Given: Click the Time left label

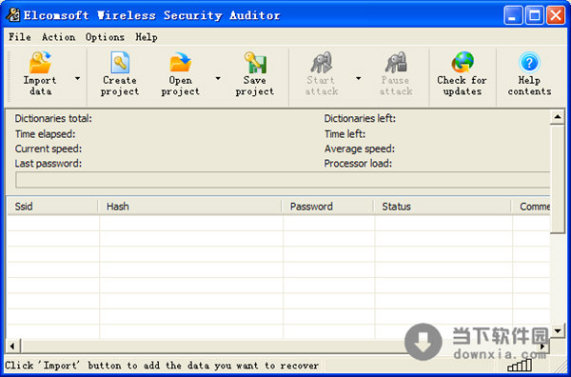Looking at the screenshot, I should (x=345, y=134).
